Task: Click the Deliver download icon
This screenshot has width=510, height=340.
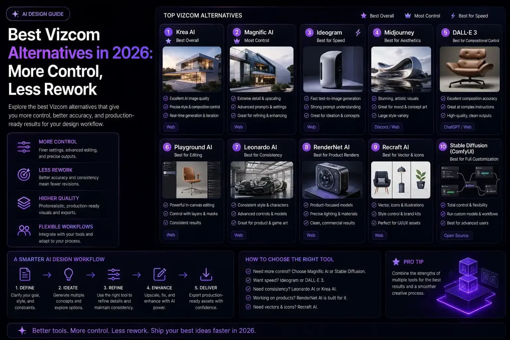Action: click(x=206, y=275)
